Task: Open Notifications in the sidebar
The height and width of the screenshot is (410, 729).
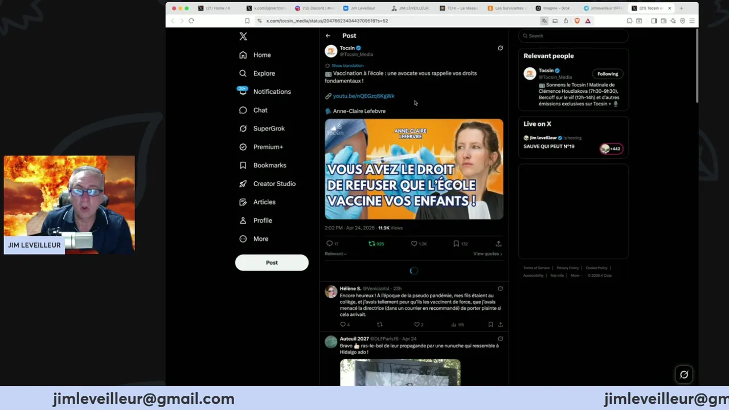Action: coord(265,92)
